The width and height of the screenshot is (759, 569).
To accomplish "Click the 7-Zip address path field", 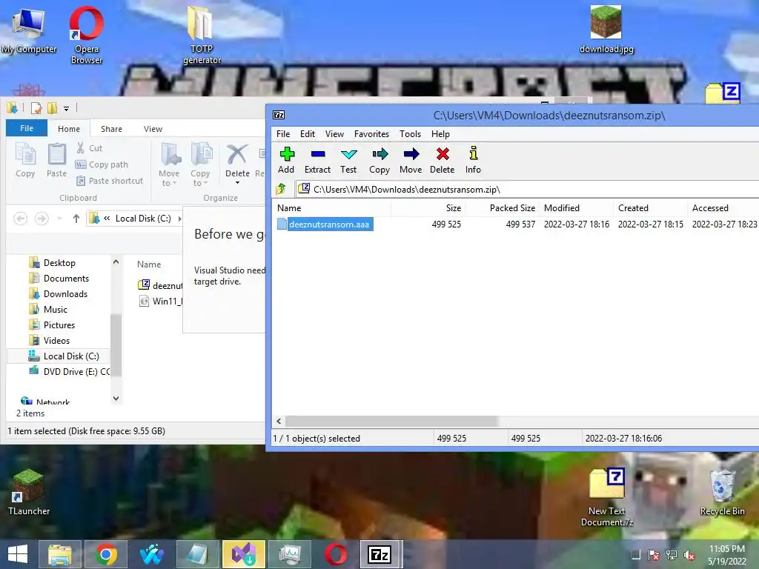I will [x=528, y=189].
